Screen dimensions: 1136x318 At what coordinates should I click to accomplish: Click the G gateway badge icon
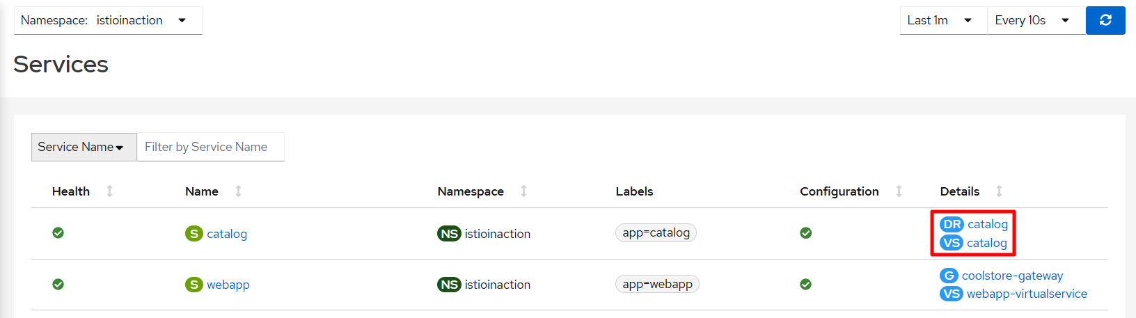coord(949,276)
